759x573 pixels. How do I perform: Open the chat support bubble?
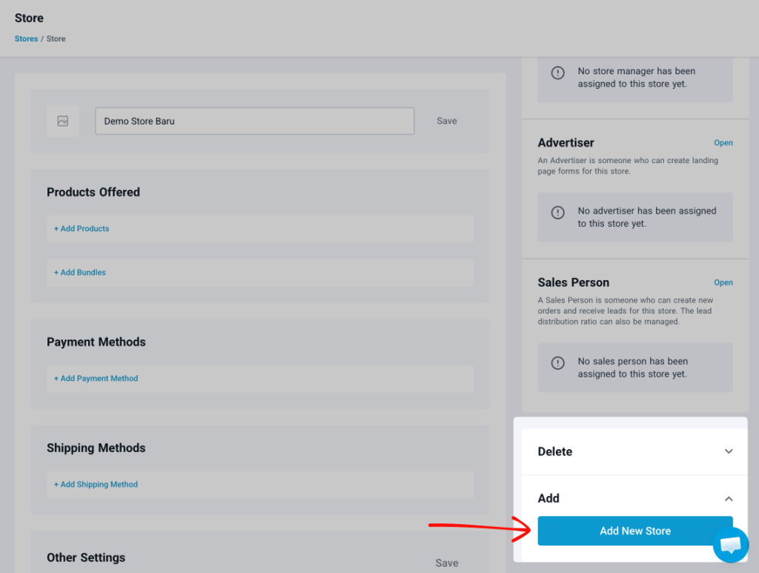coord(730,545)
